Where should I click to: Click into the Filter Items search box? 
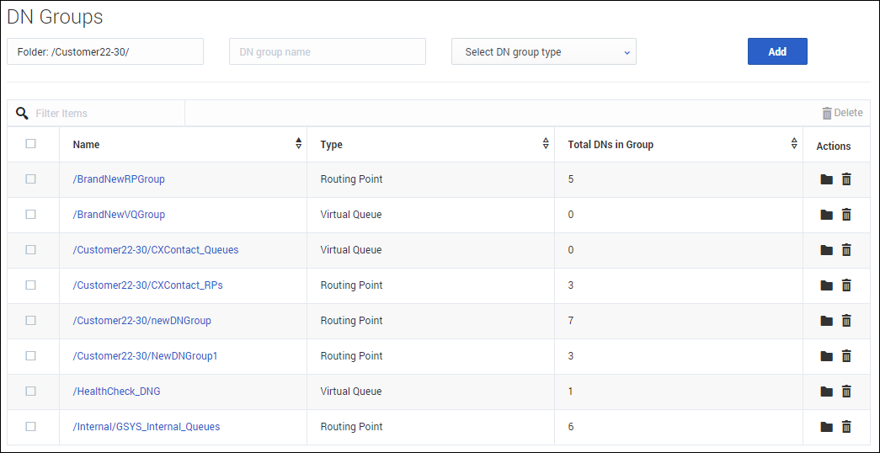click(x=105, y=113)
